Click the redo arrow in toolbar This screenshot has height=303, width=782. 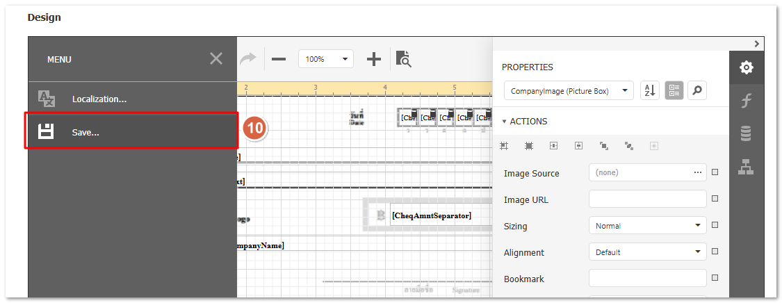click(x=248, y=59)
